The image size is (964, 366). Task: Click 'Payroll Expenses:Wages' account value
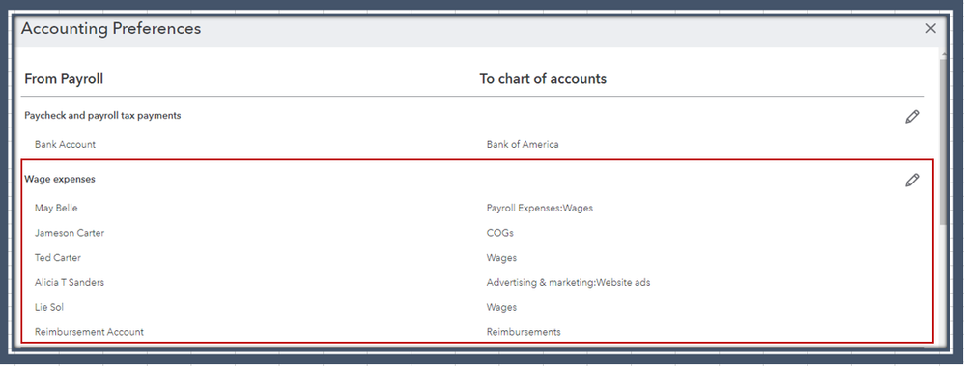[x=540, y=208]
